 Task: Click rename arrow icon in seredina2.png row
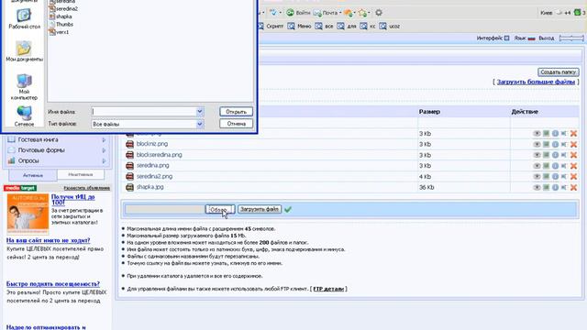[564, 177]
